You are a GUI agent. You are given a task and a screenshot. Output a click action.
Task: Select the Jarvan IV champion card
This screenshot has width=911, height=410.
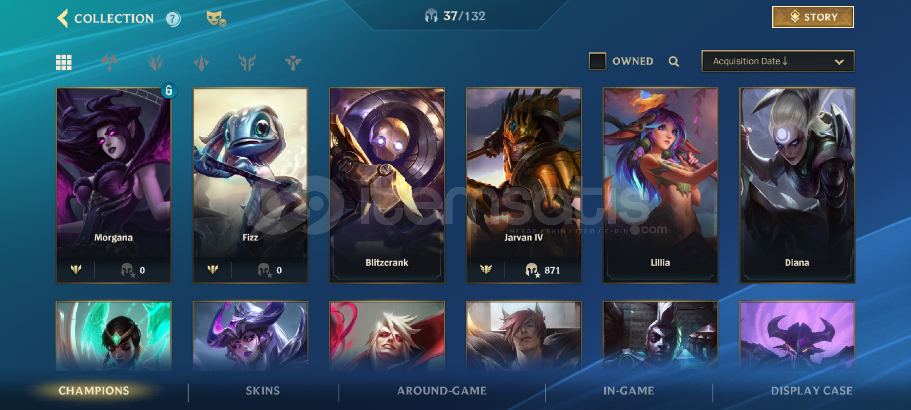pos(523,186)
